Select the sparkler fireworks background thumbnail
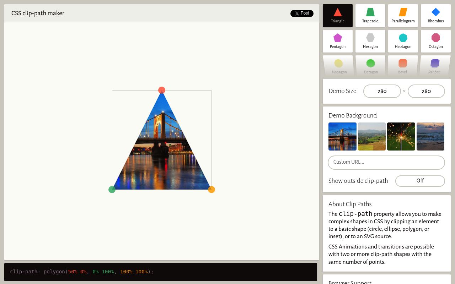The width and height of the screenshot is (455, 284). 401,136
